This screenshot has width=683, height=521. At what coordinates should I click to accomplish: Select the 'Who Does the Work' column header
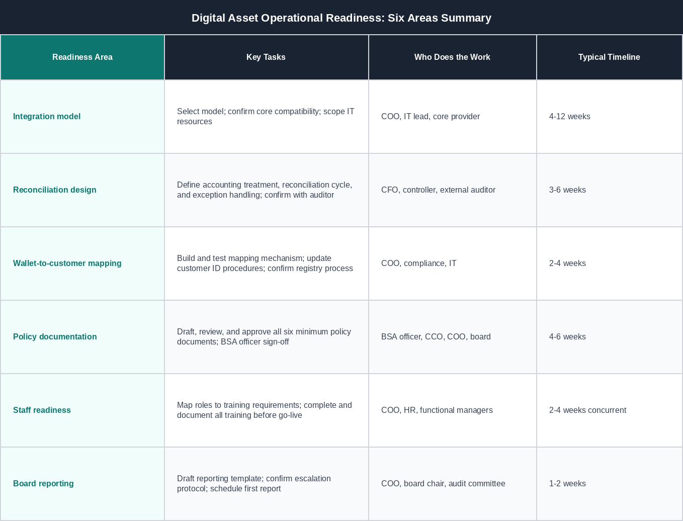(452, 57)
